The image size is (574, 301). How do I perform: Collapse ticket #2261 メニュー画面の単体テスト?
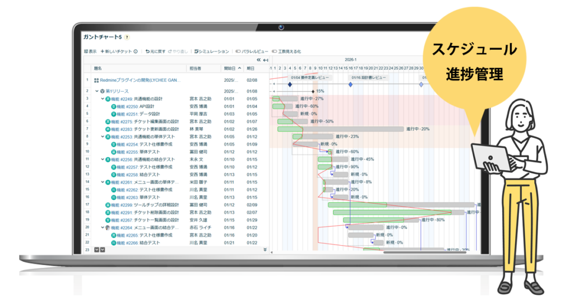tap(103, 182)
